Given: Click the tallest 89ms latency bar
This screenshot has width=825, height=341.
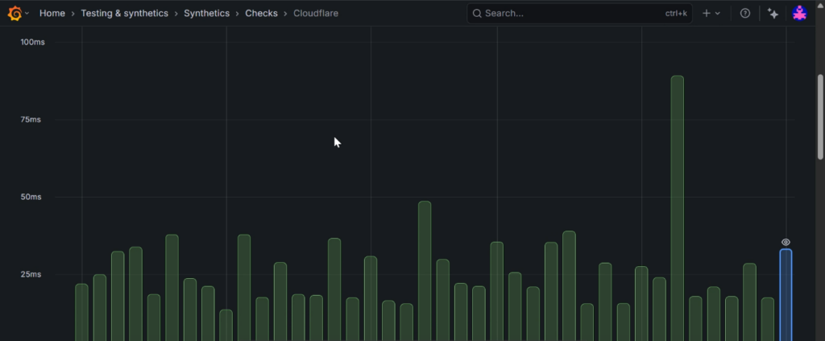Looking at the screenshot, I should click(678, 202).
